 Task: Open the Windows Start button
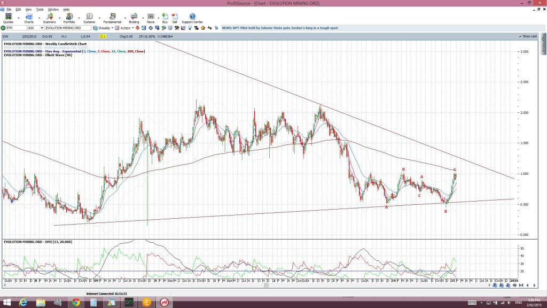pos(6,303)
